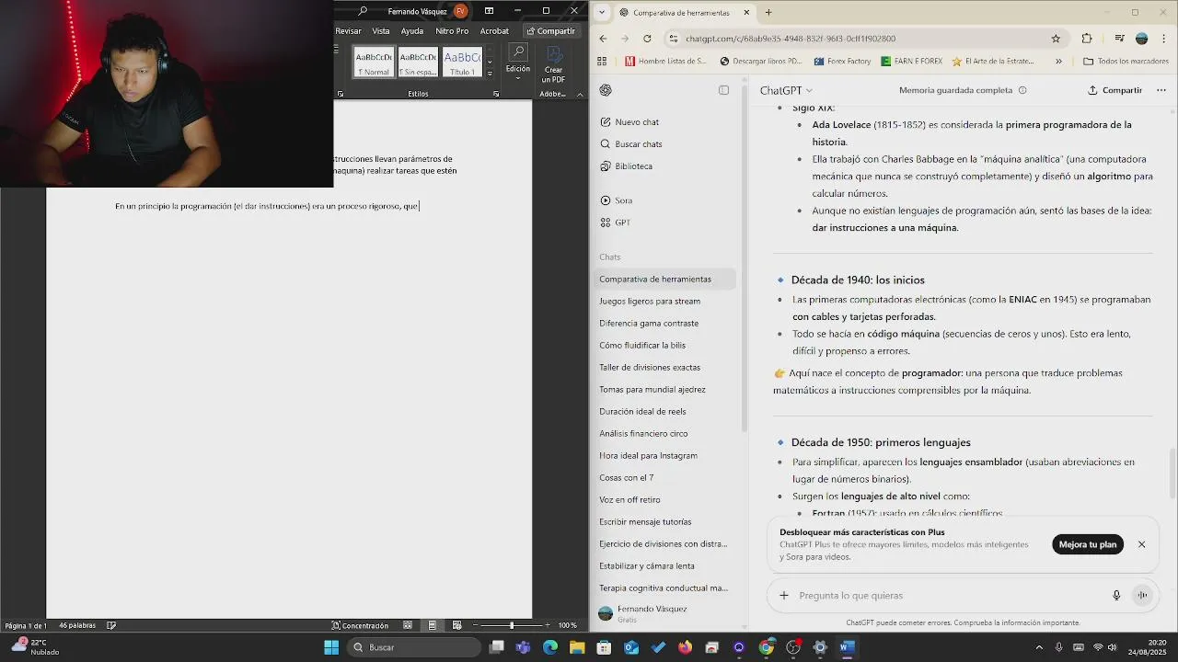The width and height of the screenshot is (1178, 662).
Task: Apply the Sin espaciado style
Action: tap(418, 62)
